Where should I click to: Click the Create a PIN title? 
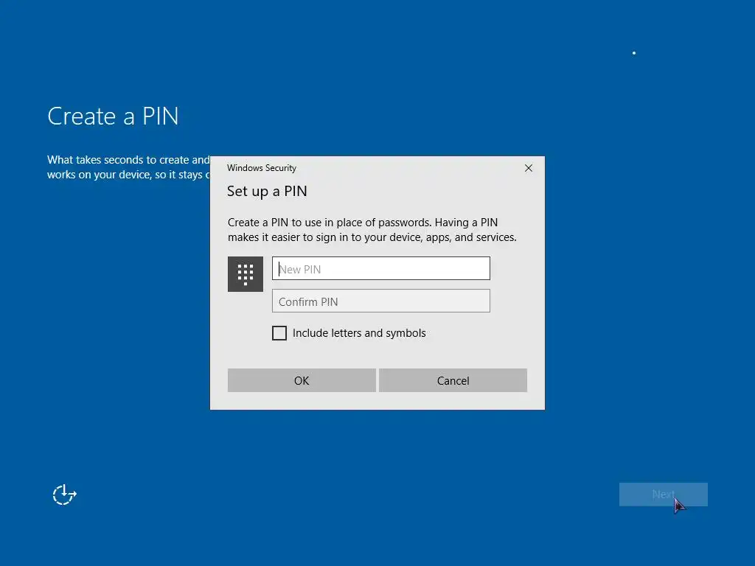pos(113,116)
